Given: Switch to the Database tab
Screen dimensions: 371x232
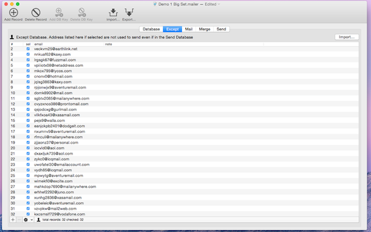Looking at the screenshot, I should click(151, 29).
